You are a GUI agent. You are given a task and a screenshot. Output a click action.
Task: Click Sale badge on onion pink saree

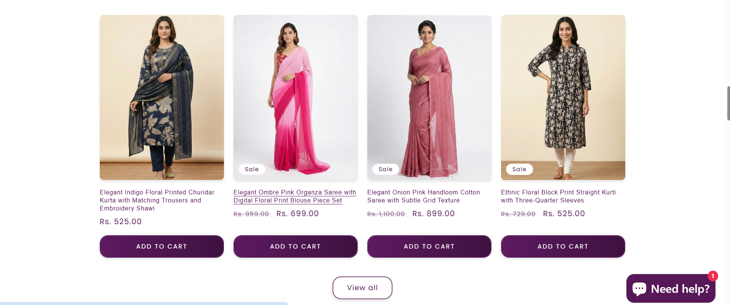pyautogui.click(x=386, y=169)
